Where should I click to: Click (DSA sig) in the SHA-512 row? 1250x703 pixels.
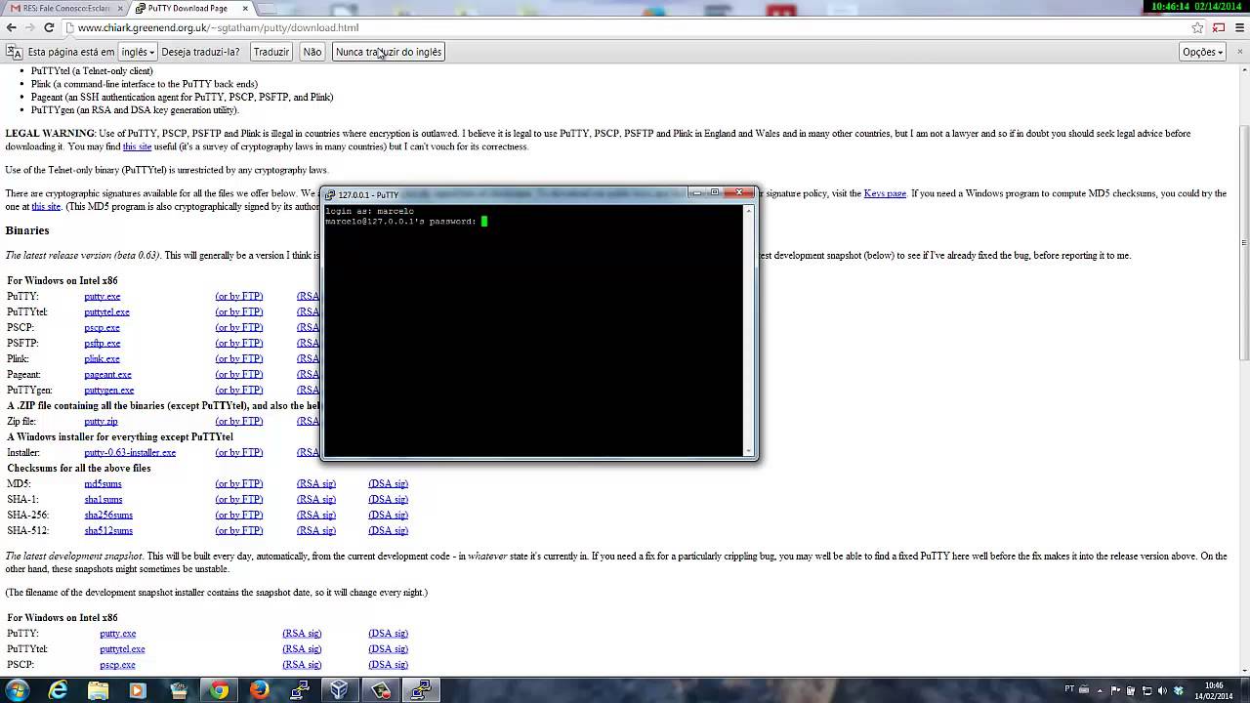tap(388, 530)
